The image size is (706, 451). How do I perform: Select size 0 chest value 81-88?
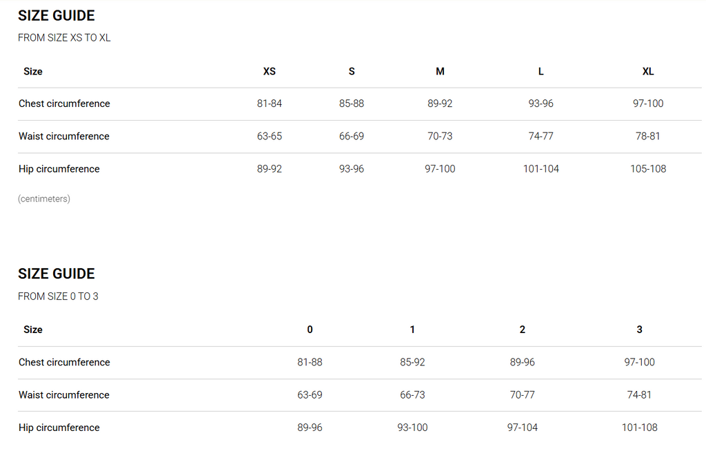tap(310, 363)
